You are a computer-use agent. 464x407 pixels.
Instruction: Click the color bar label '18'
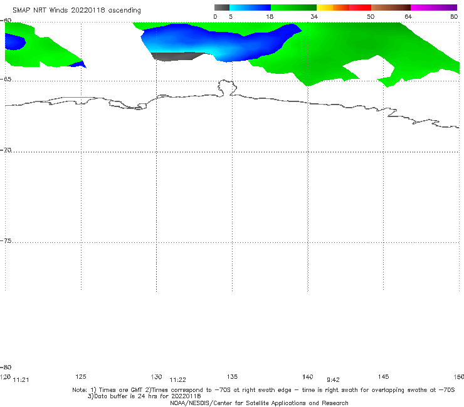tap(270, 16)
